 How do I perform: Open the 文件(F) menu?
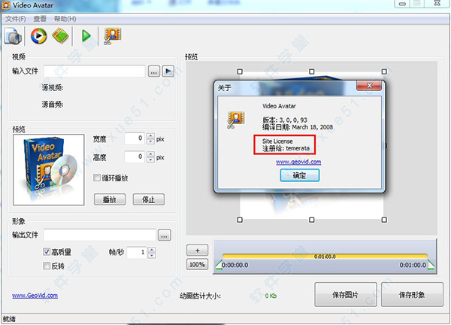[x=16, y=19]
